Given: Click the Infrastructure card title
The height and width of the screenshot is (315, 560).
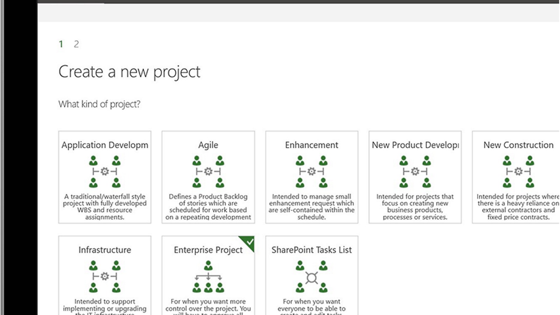Looking at the screenshot, I should 105,250.
